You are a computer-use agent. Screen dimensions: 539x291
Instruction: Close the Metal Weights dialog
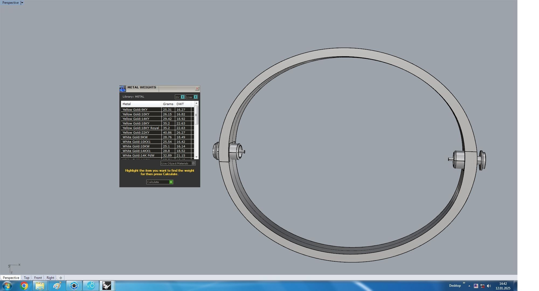(197, 89)
